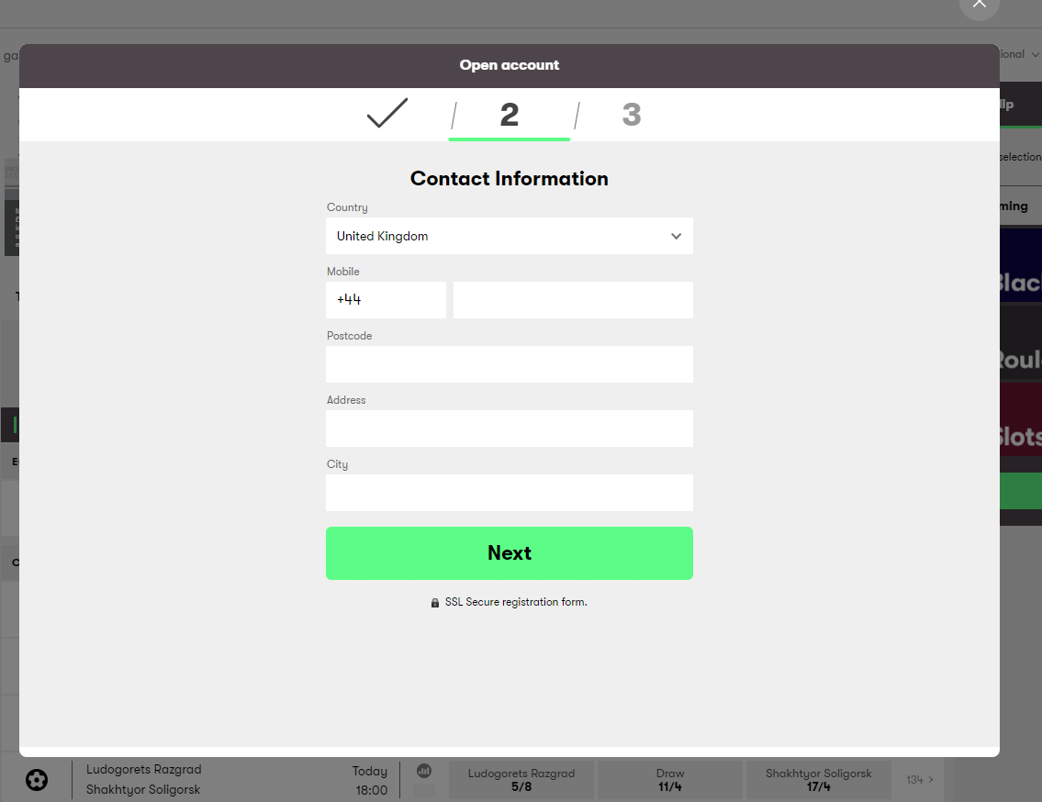Click the completed step checkmark icon
This screenshot has width=1042, height=802.
pyautogui.click(x=387, y=114)
